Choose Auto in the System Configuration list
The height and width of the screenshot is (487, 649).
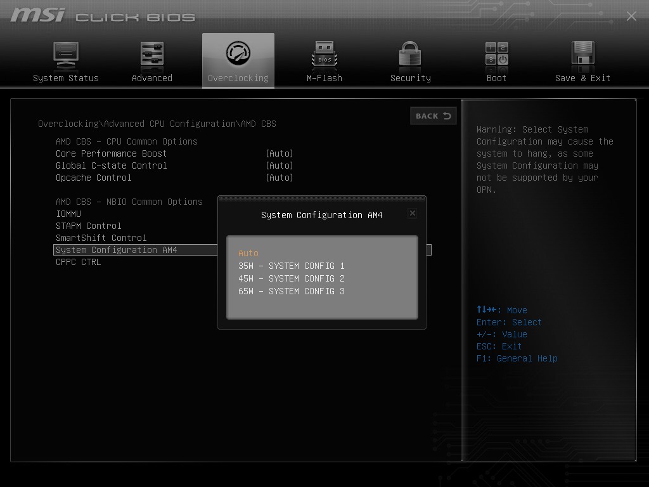(x=248, y=253)
